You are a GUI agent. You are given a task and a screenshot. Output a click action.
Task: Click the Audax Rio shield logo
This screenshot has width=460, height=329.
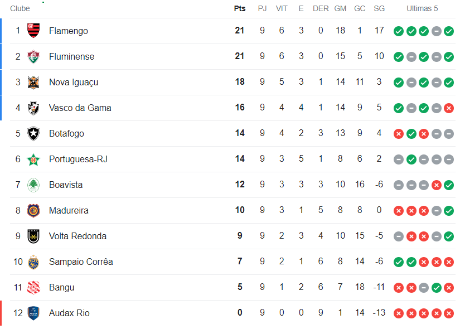(x=33, y=313)
